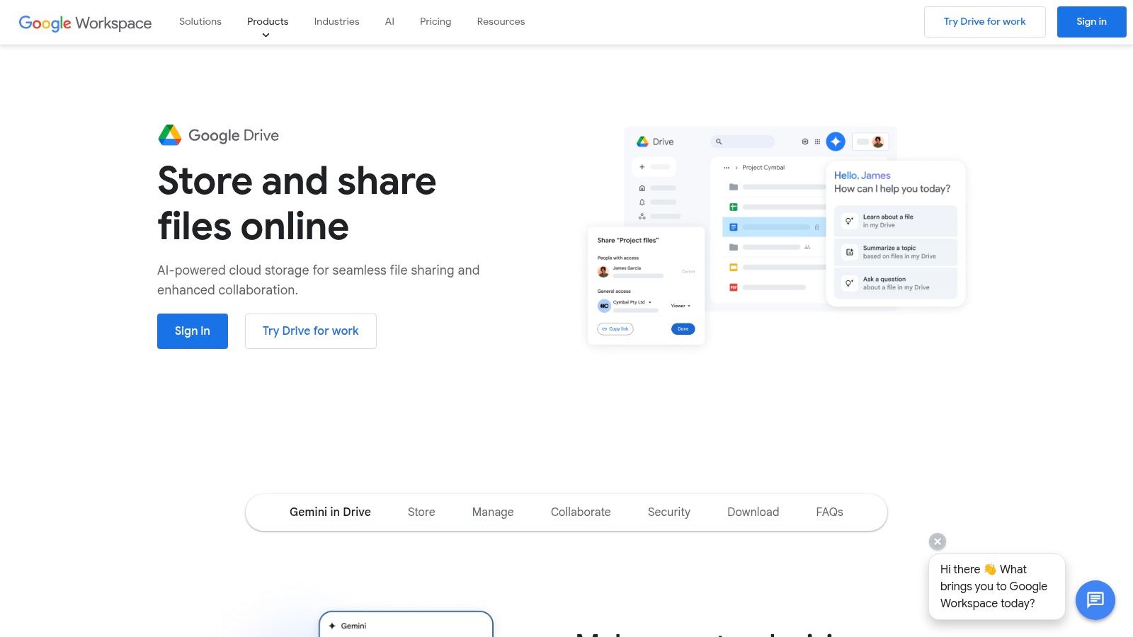Open the Pricing menu item
This screenshot has width=1133, height=637.
(x=435, y=21)
